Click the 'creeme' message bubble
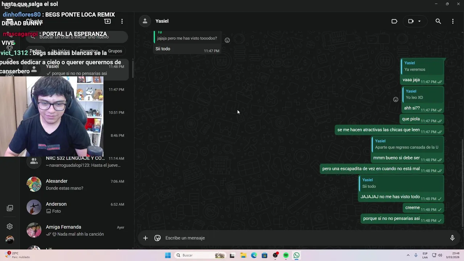The height and width of the screenshot is (261, 464). click(x=424, y=208)
